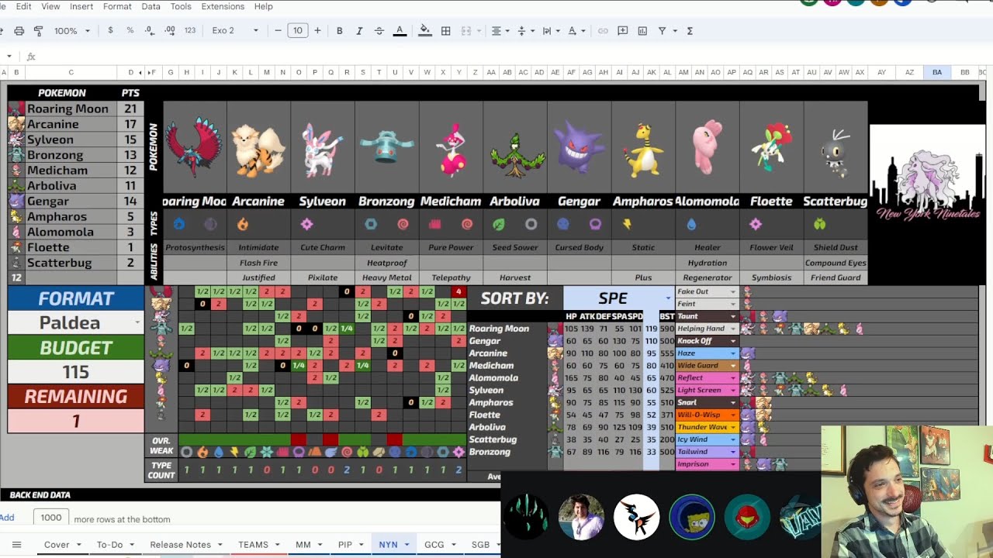
Task: Click the Print icon in the toolbar
Action: [x=19, y=31]
